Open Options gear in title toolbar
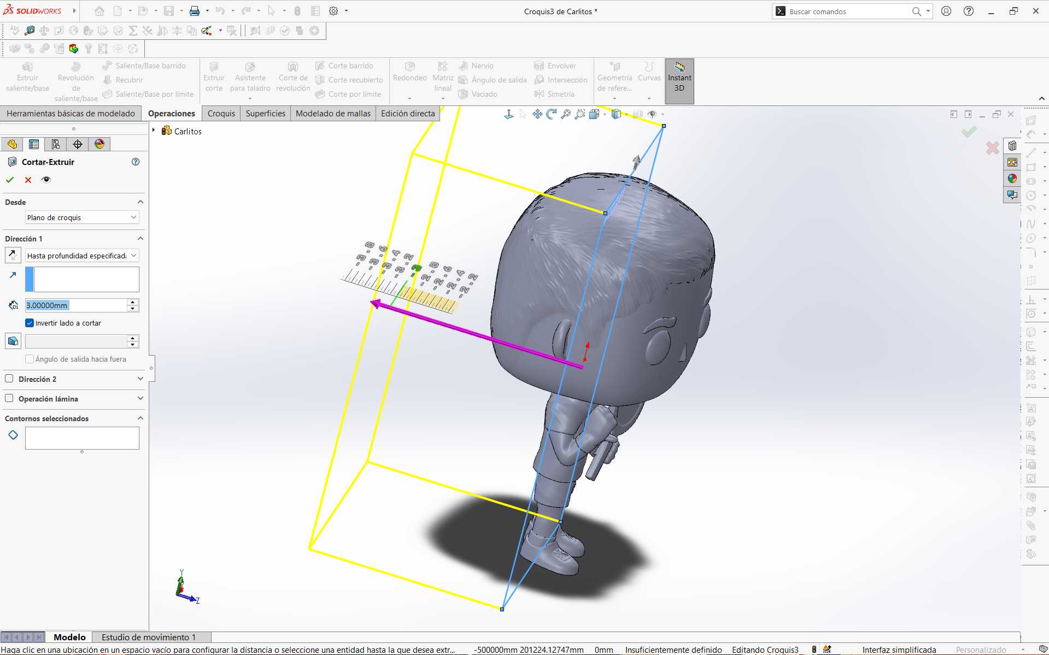Screen dimensions: 1049x655 [333, 11]
